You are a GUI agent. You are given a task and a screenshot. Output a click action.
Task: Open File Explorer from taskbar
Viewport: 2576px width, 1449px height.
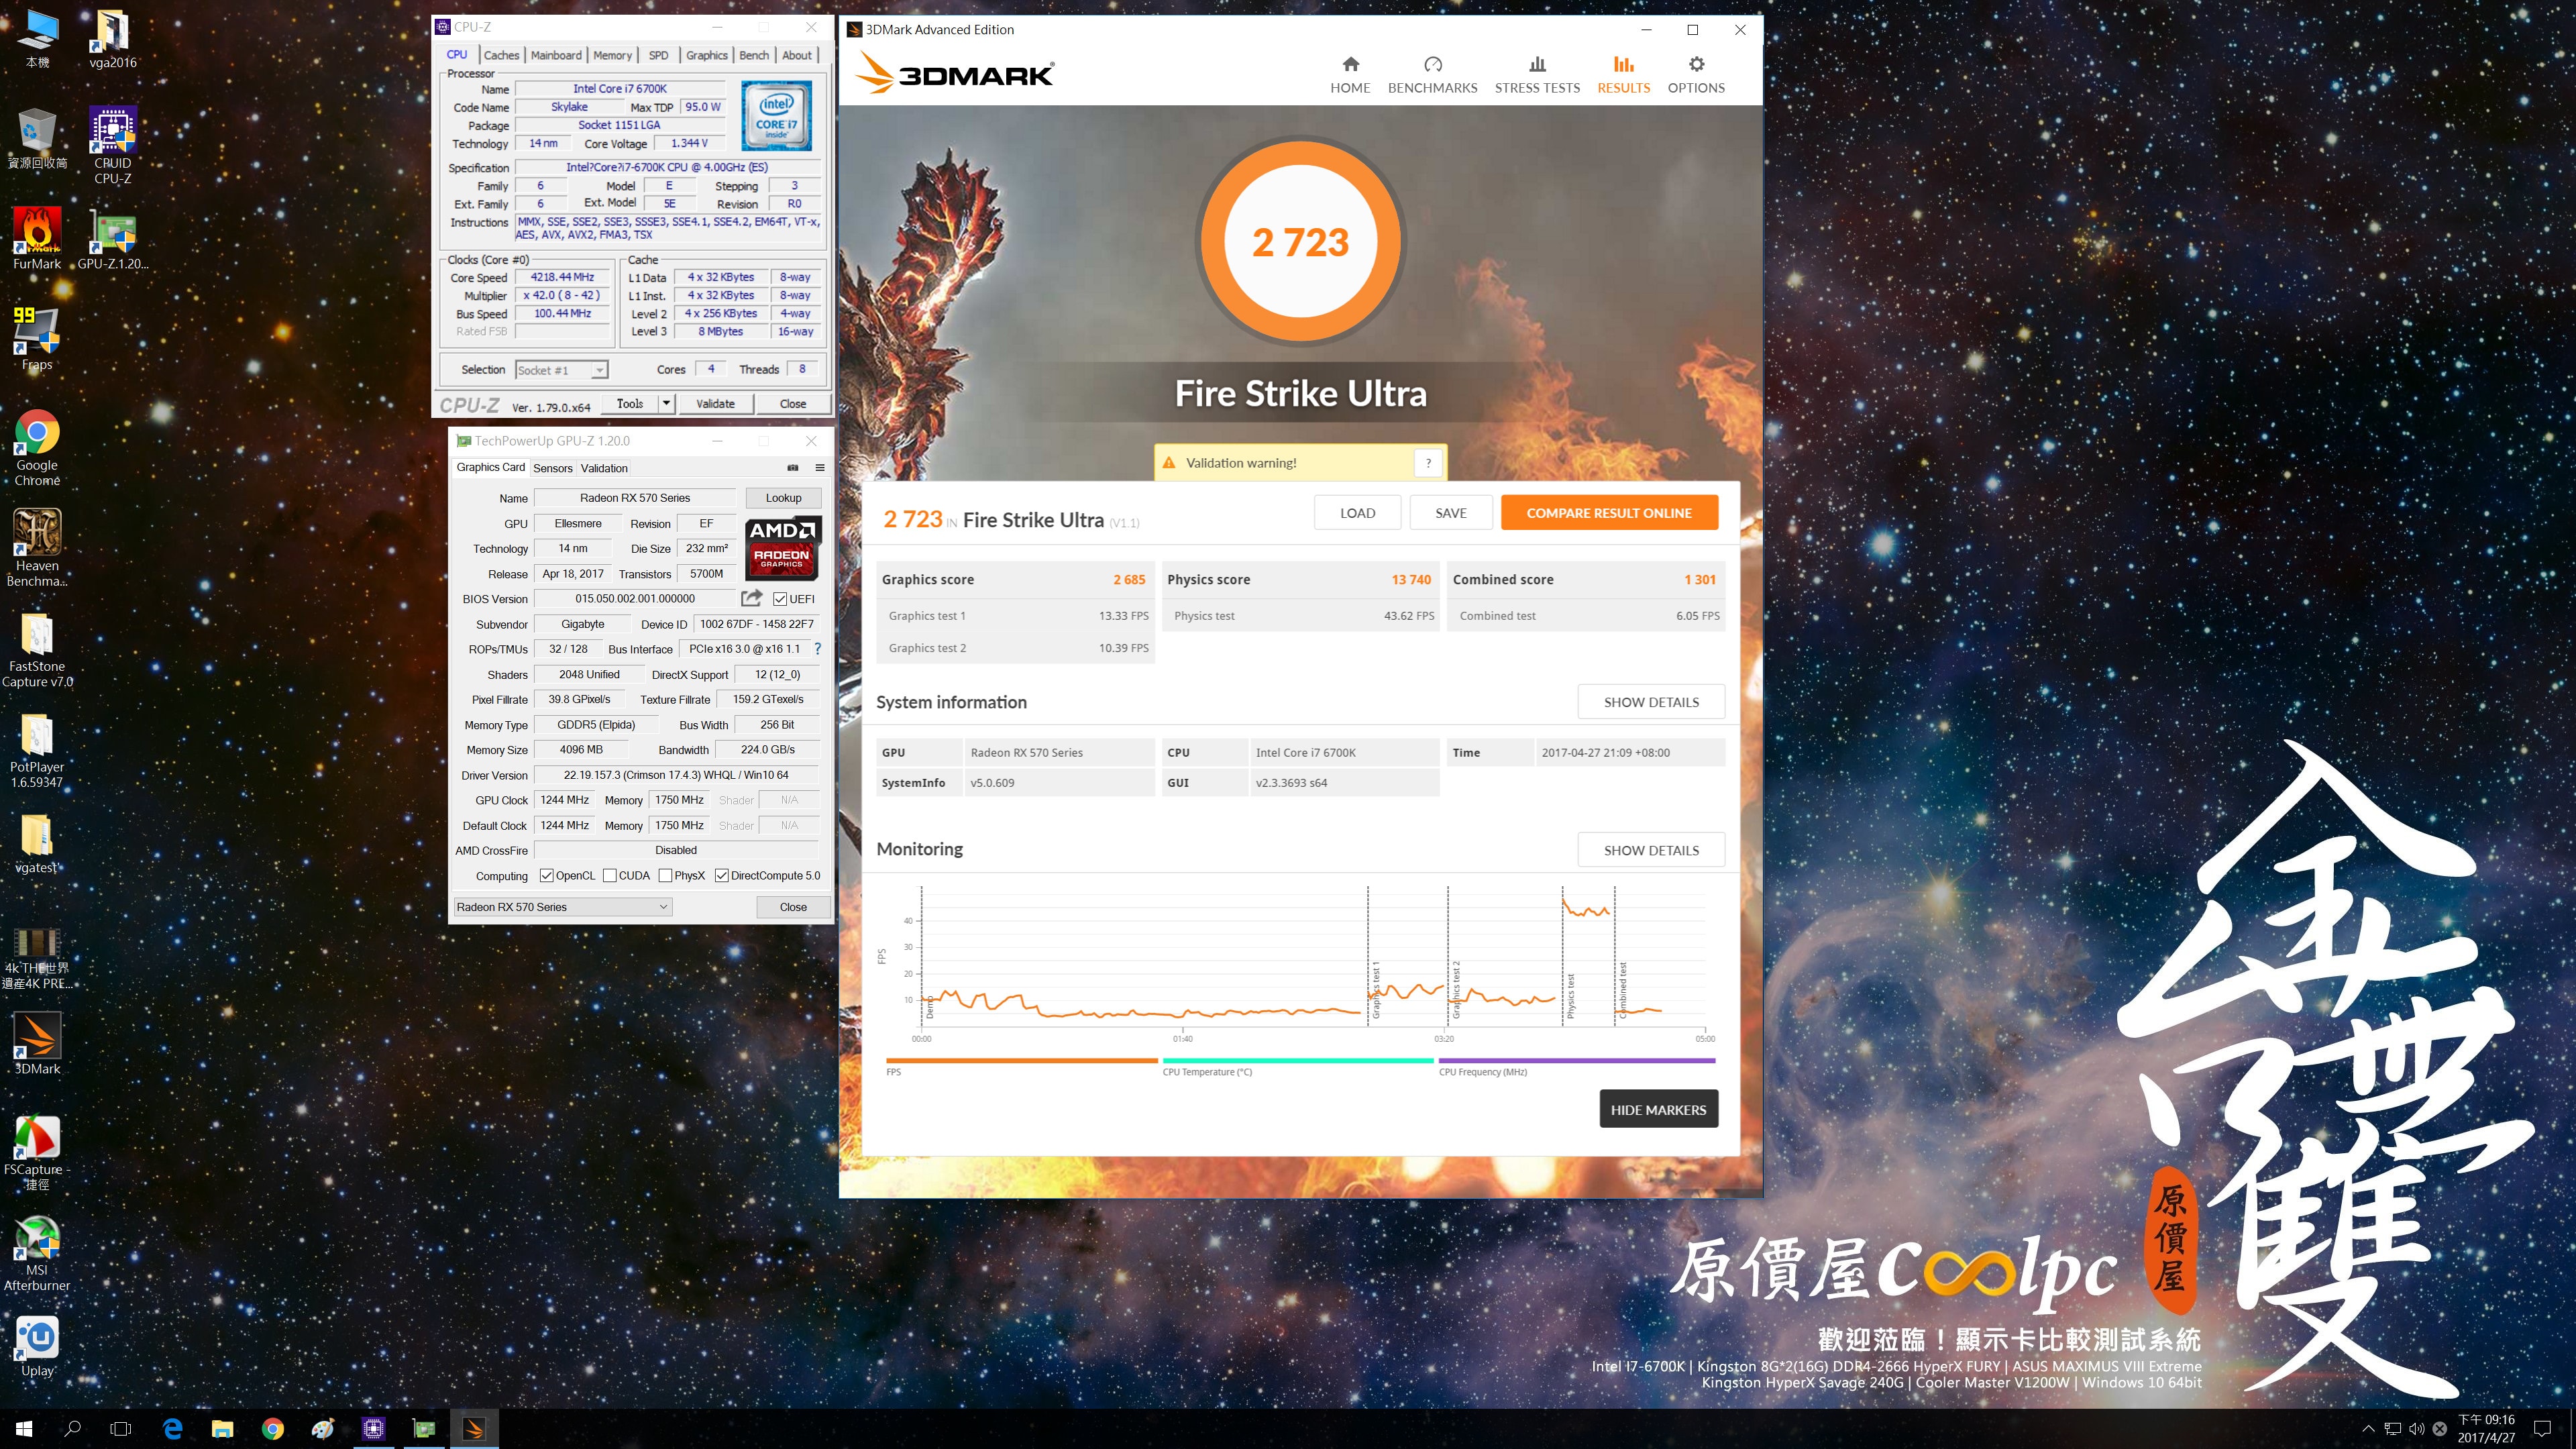(x=222, y=1428)
